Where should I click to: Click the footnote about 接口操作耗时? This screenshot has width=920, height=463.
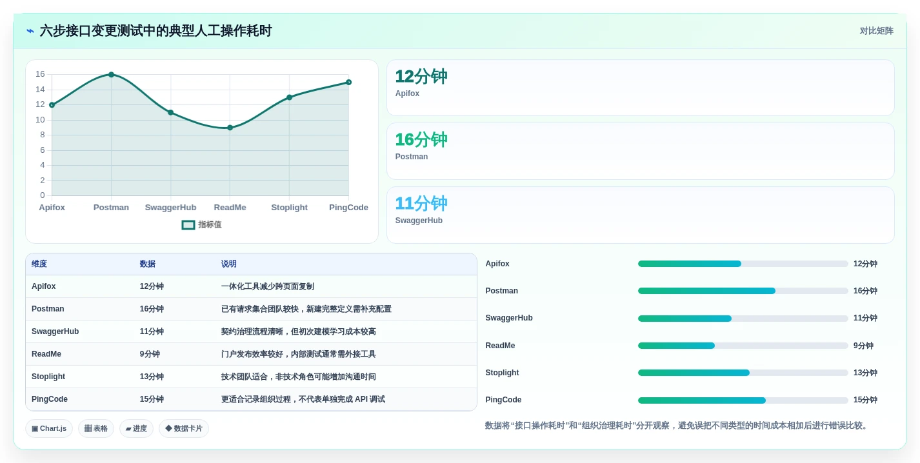point(677,426)
